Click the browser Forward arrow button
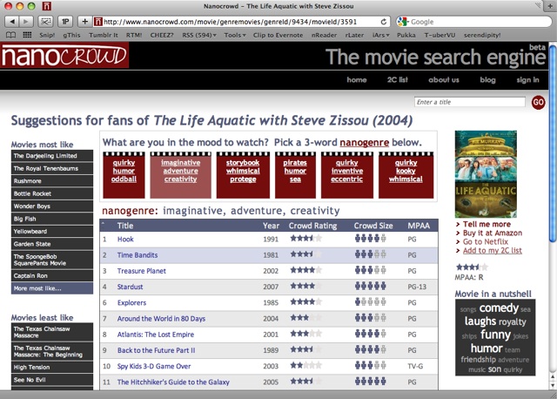 point(26,22)
